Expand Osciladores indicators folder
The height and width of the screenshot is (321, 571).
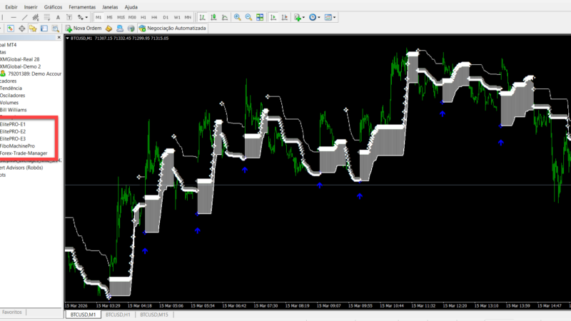click(x=12, y=96)
